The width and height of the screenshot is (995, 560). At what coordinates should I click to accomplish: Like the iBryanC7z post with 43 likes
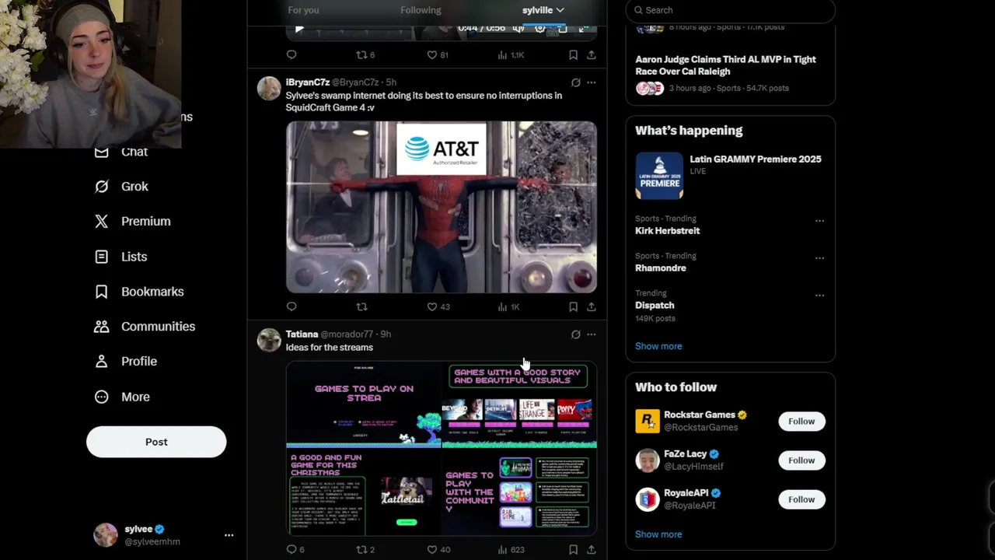pos(438,306)
